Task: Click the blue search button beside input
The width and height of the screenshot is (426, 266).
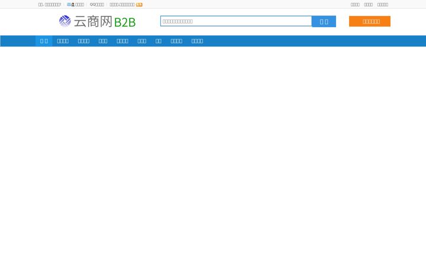Action: [324, 21]
